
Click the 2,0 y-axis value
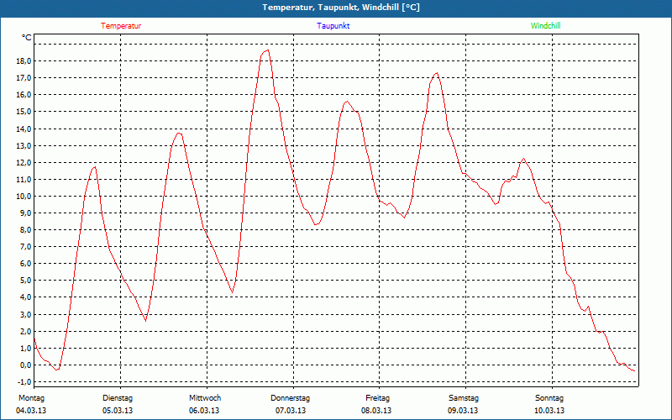point(25,331)
